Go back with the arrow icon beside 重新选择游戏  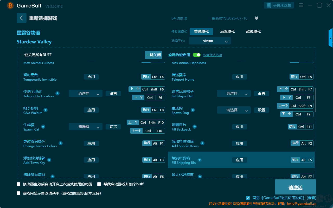pos(22,18)
